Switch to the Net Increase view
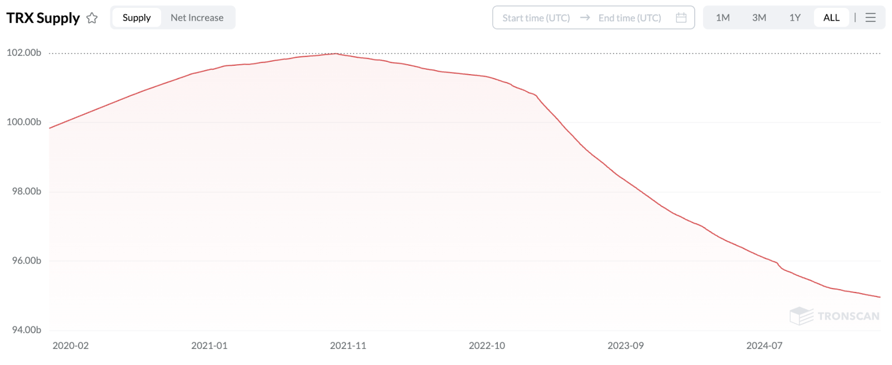 coord(197,18)
